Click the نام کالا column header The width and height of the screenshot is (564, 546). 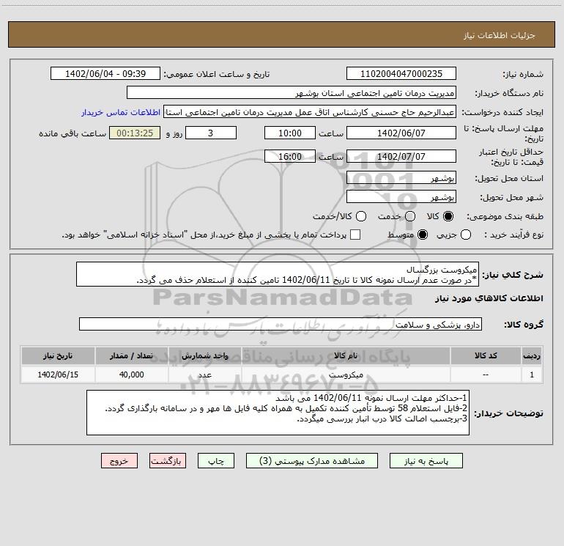click(346, 356)
